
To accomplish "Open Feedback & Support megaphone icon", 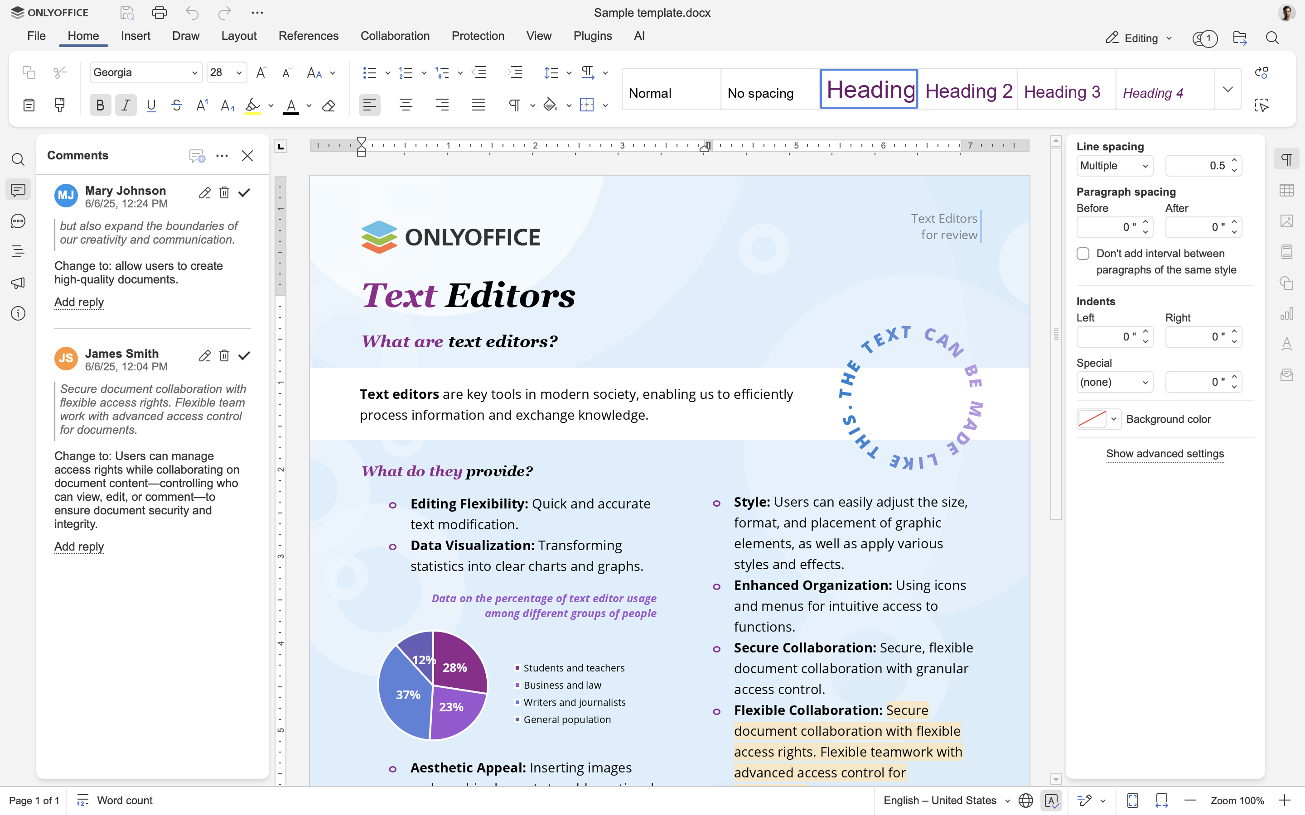I will pos(18,283).
